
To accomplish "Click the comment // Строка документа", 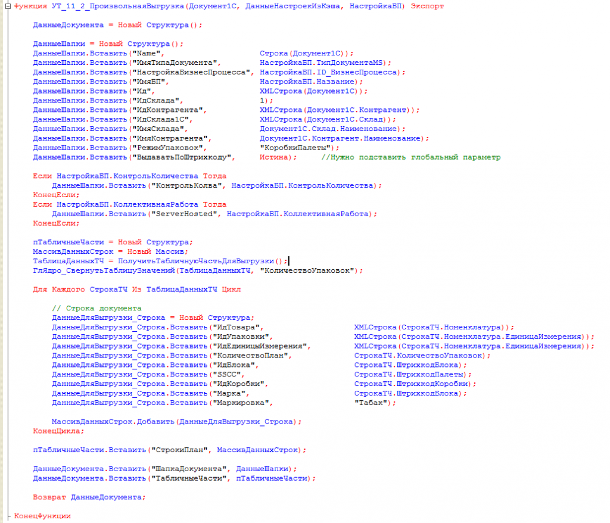I will pos(97,309).
